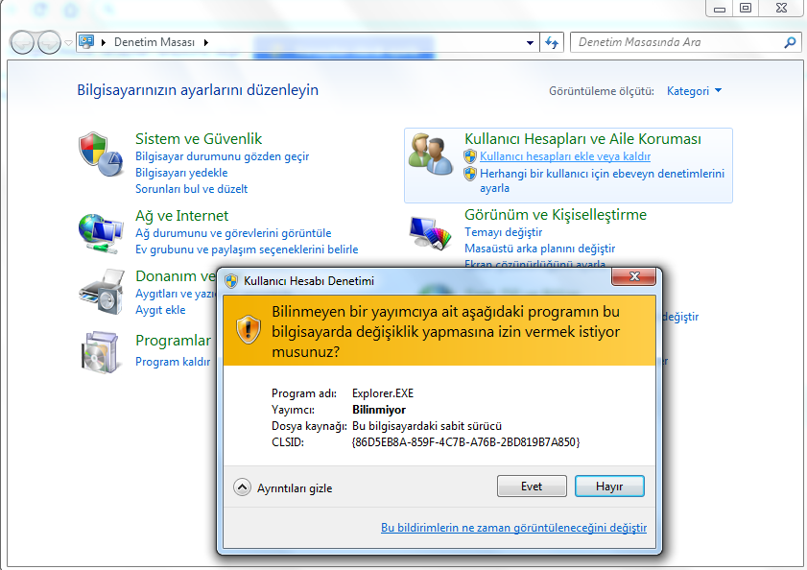
Task: Click the Donanım printer and speaker icon
Action: (x=102, y=292)
